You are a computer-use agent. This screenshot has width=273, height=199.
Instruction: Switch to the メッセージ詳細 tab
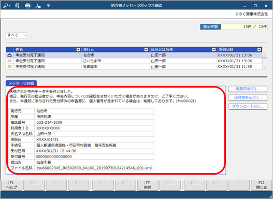21,83
